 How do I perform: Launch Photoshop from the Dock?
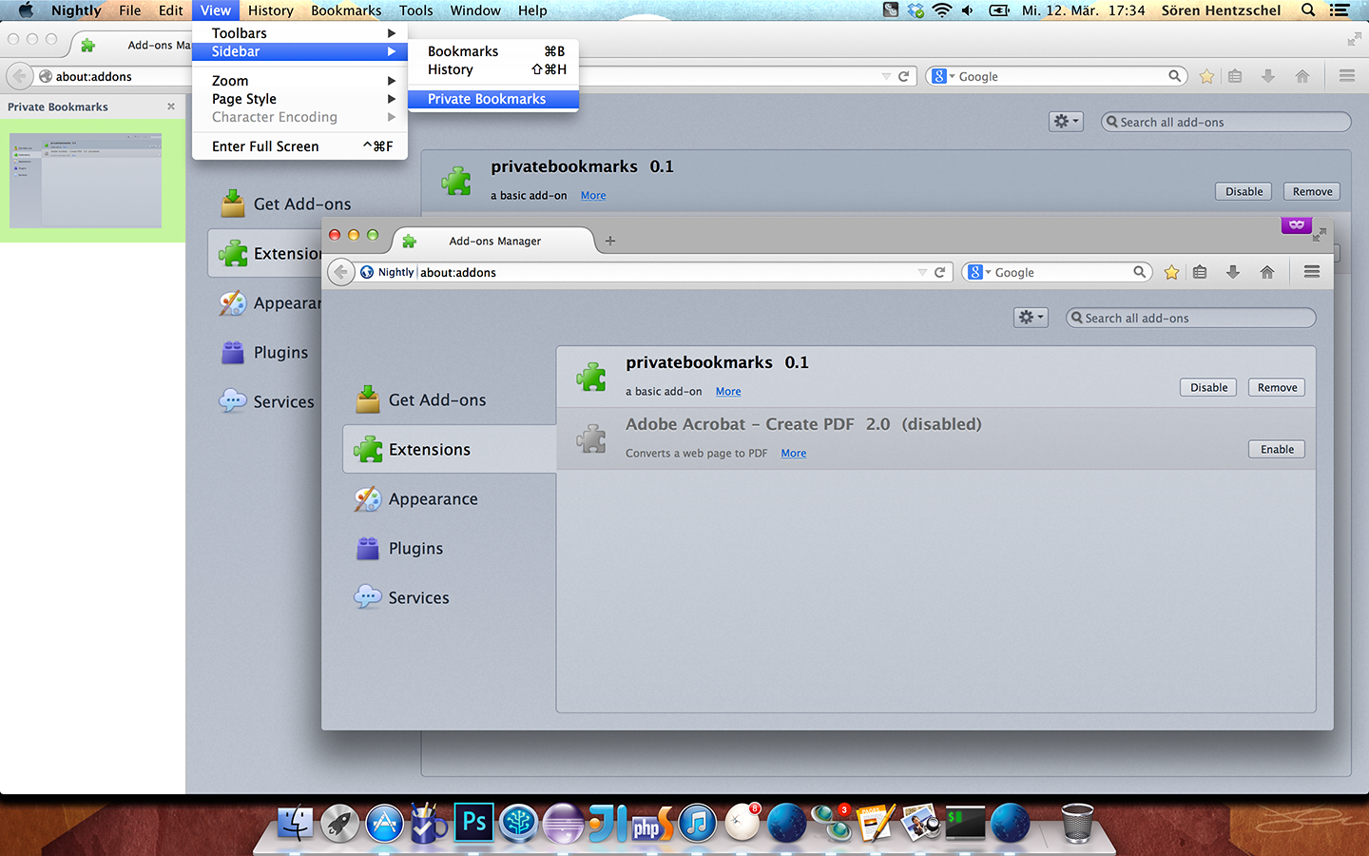click(x=473, y=823)
